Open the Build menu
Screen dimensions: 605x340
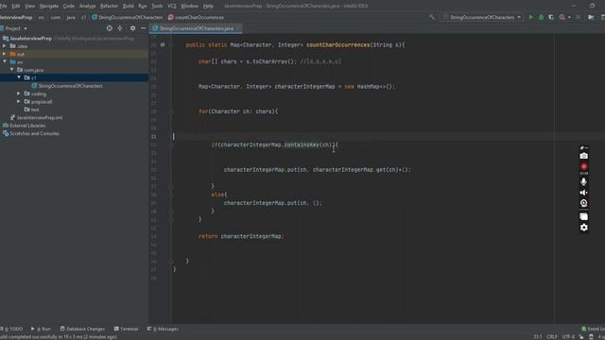[129, 7]
